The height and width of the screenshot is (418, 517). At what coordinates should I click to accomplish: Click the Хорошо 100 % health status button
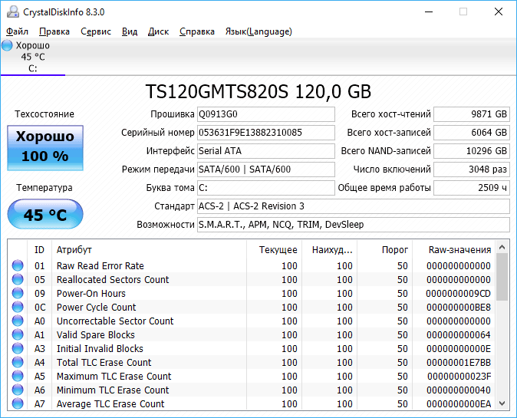point(45,148)
